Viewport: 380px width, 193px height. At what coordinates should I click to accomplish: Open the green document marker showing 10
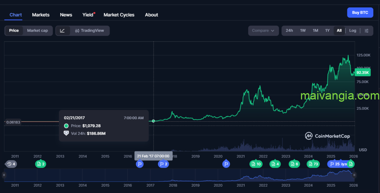click(x=256, y=164)
